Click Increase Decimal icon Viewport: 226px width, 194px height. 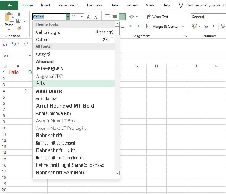point(223,26)
